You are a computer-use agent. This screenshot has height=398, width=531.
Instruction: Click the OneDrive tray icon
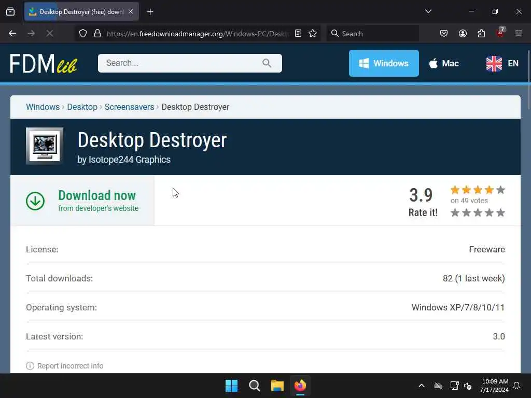pyautogui.click(x=438, y=386)
